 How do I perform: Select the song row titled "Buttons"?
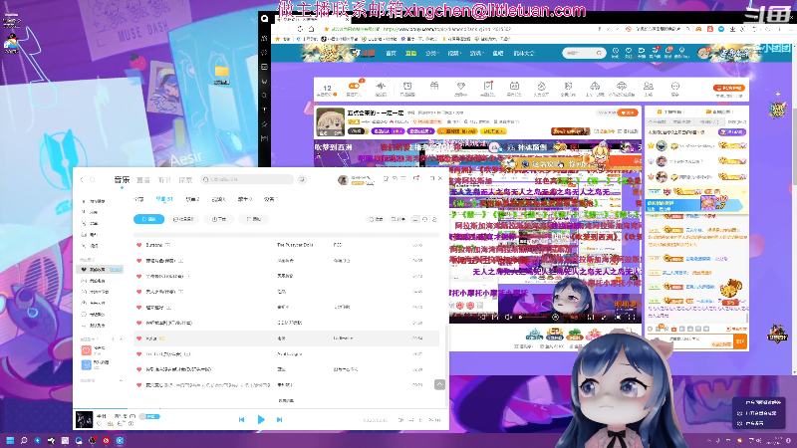pos(286,245)
